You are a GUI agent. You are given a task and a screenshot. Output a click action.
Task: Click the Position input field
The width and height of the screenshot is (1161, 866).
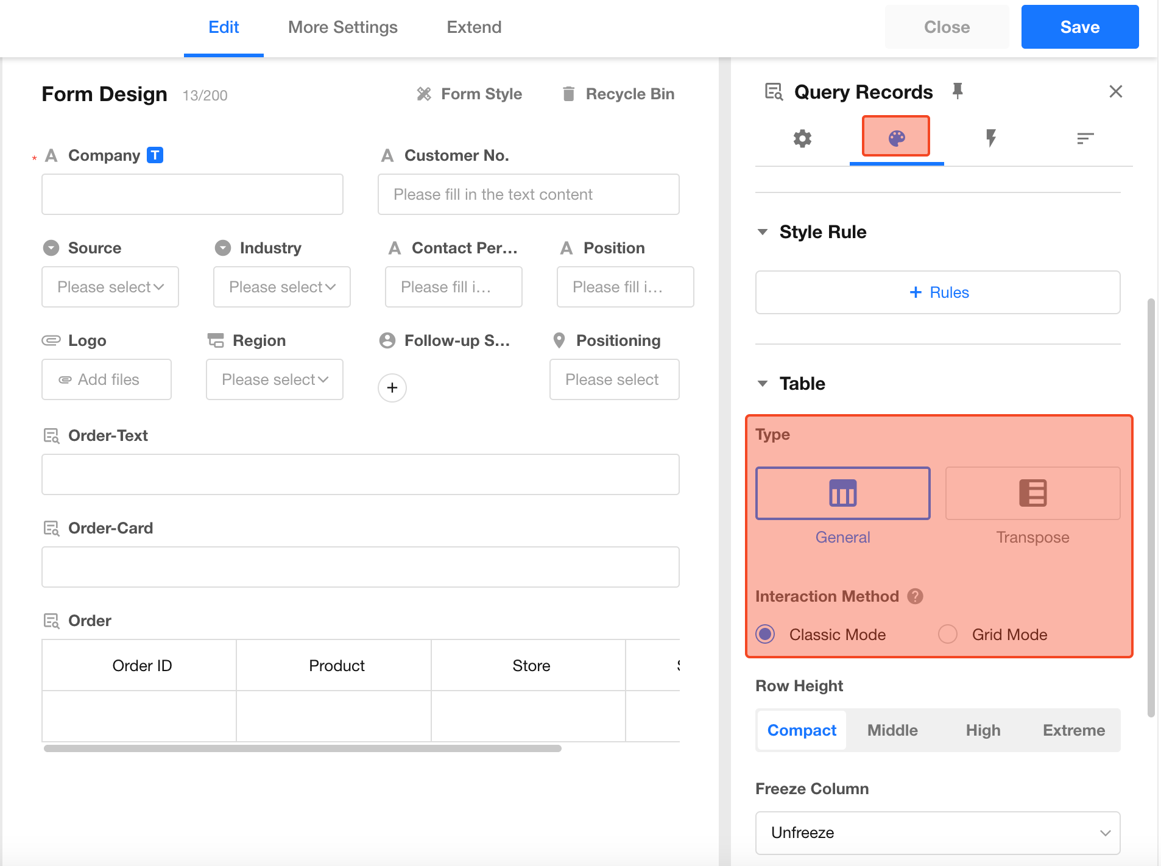click(626, 287)
